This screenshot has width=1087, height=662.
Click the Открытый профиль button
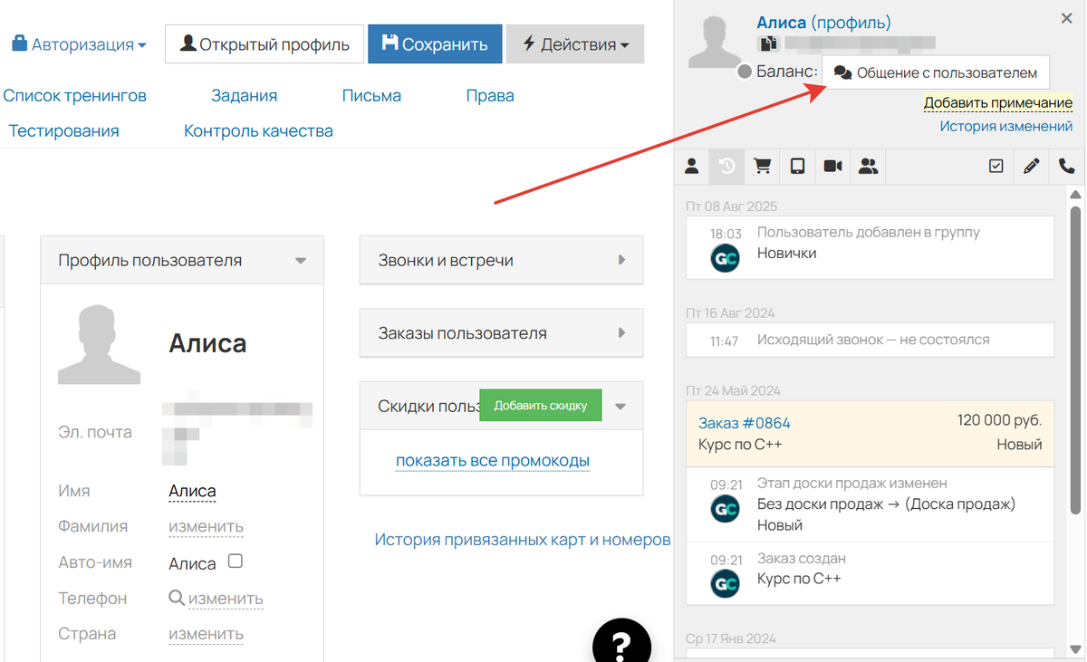(x=265, y=43)
